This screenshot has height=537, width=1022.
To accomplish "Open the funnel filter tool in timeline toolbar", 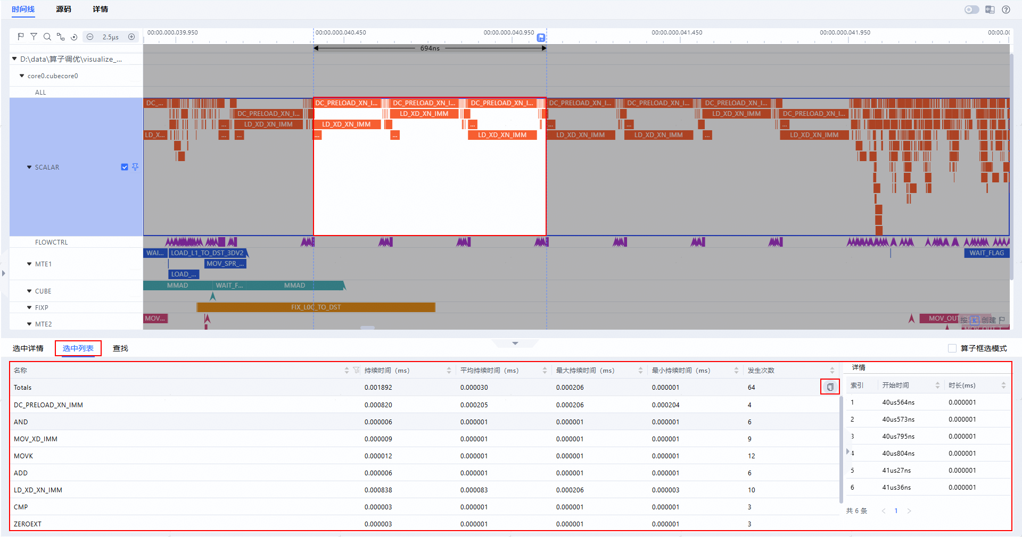I will [34, 37].
